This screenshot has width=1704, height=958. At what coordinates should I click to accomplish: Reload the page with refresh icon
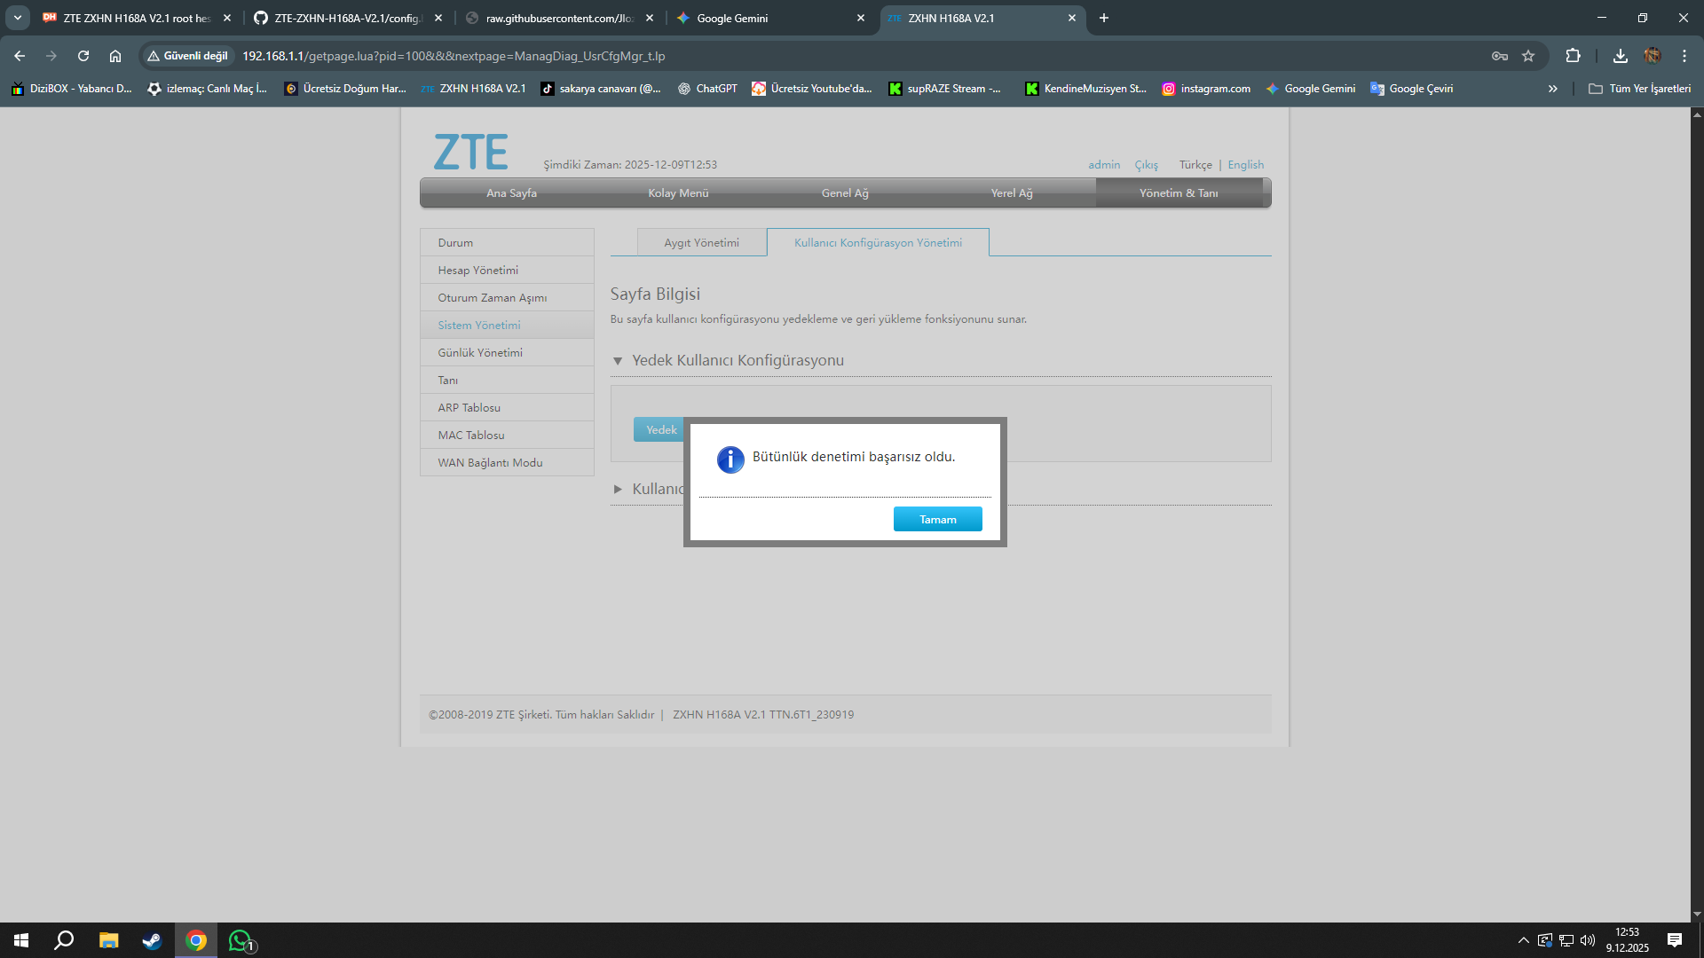pyautogui.click(x=83, y=56)
